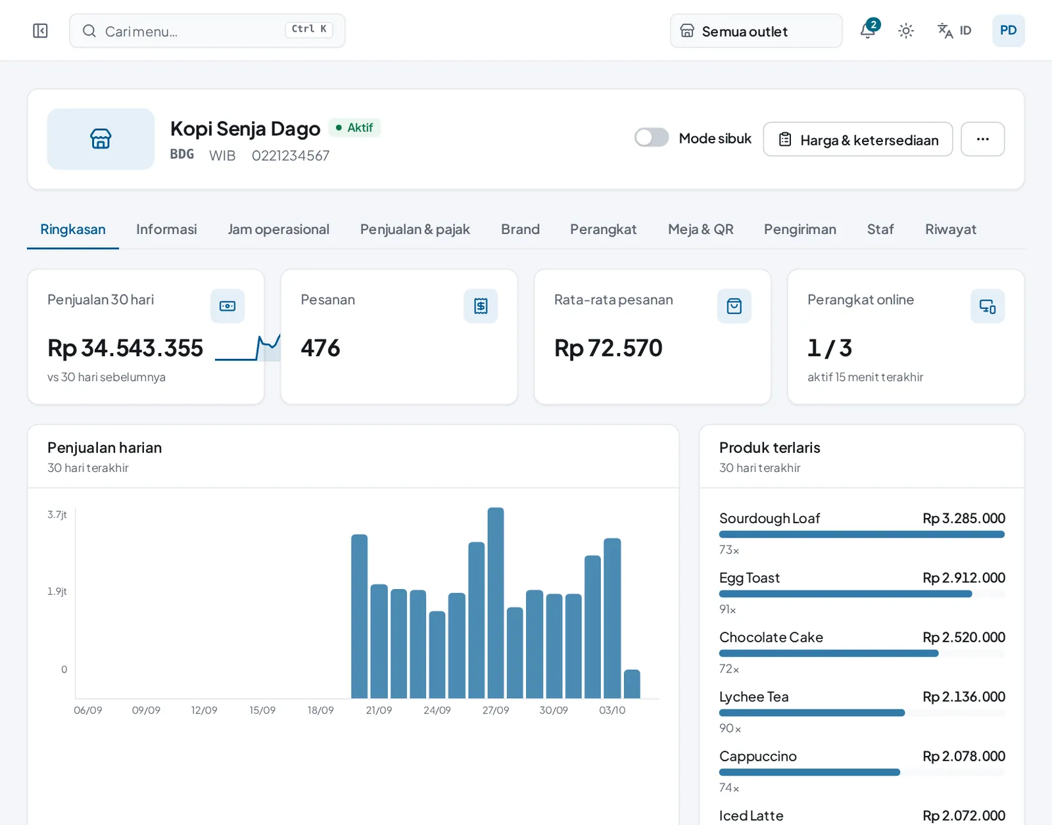Go to the Perangkat tab
Image resolution: width=1052 pixels, height=825 pixels.
pos(604,229)
